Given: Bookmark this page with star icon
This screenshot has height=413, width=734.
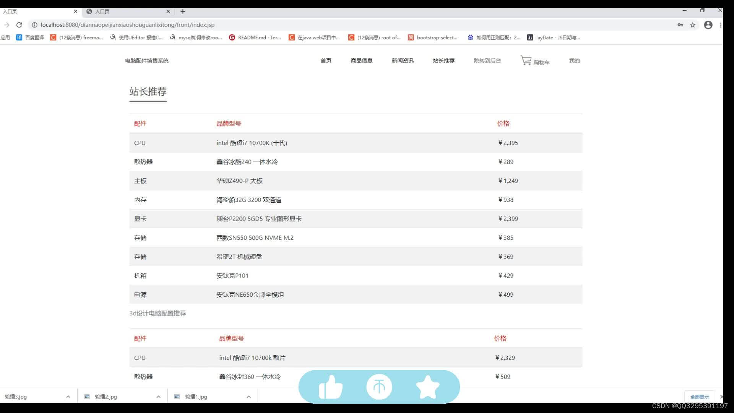Looking at the screenshot, I should 692,25.
